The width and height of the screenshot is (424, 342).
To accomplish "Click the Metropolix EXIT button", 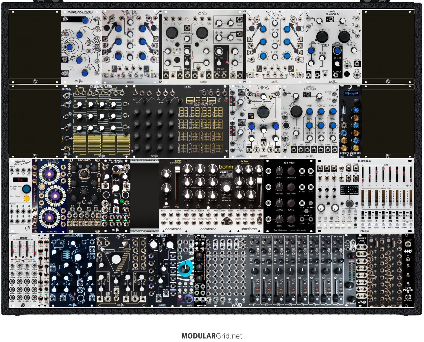I will (x=357, y=203).
